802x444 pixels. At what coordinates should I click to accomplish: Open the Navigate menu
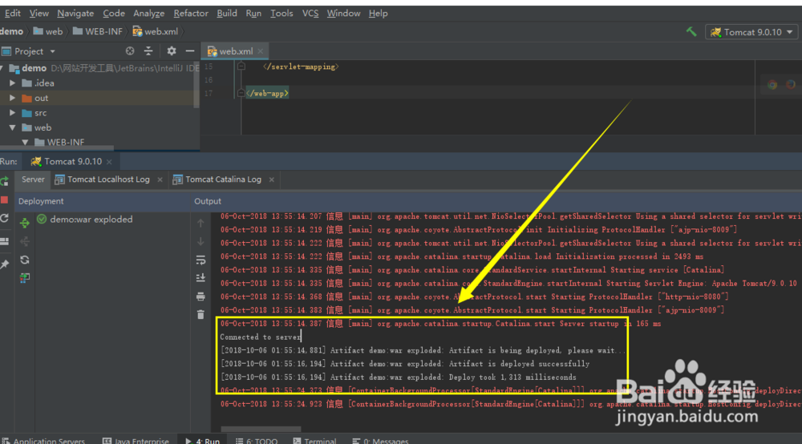coord(75,14)
